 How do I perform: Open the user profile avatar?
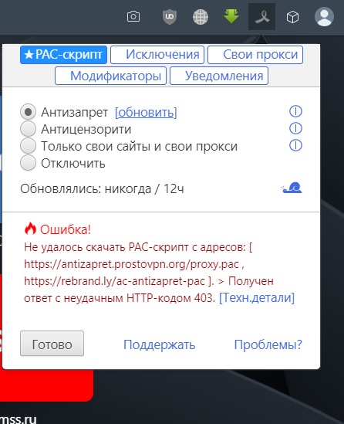[x=324, y=16]
